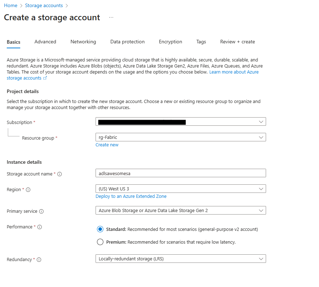Click the Storage account name input field
This screenshot has height=287, width=319.
181,173
